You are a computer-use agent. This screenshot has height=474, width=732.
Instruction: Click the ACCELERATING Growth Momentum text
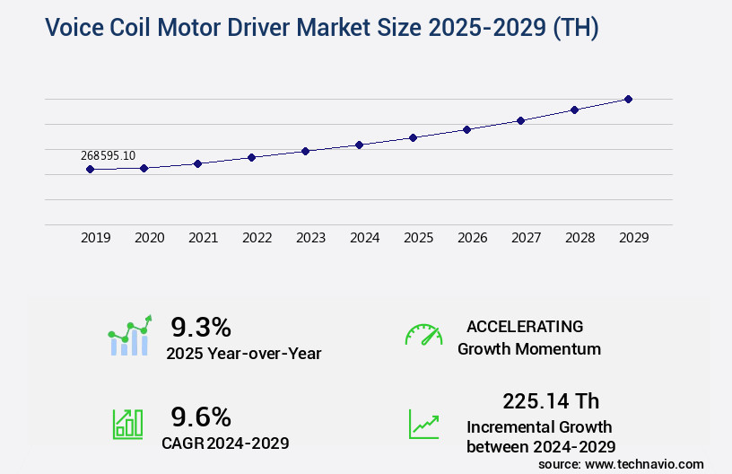(528, 338)
